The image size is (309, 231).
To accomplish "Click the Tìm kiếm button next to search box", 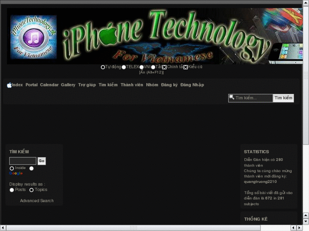I will click(283, 98).
